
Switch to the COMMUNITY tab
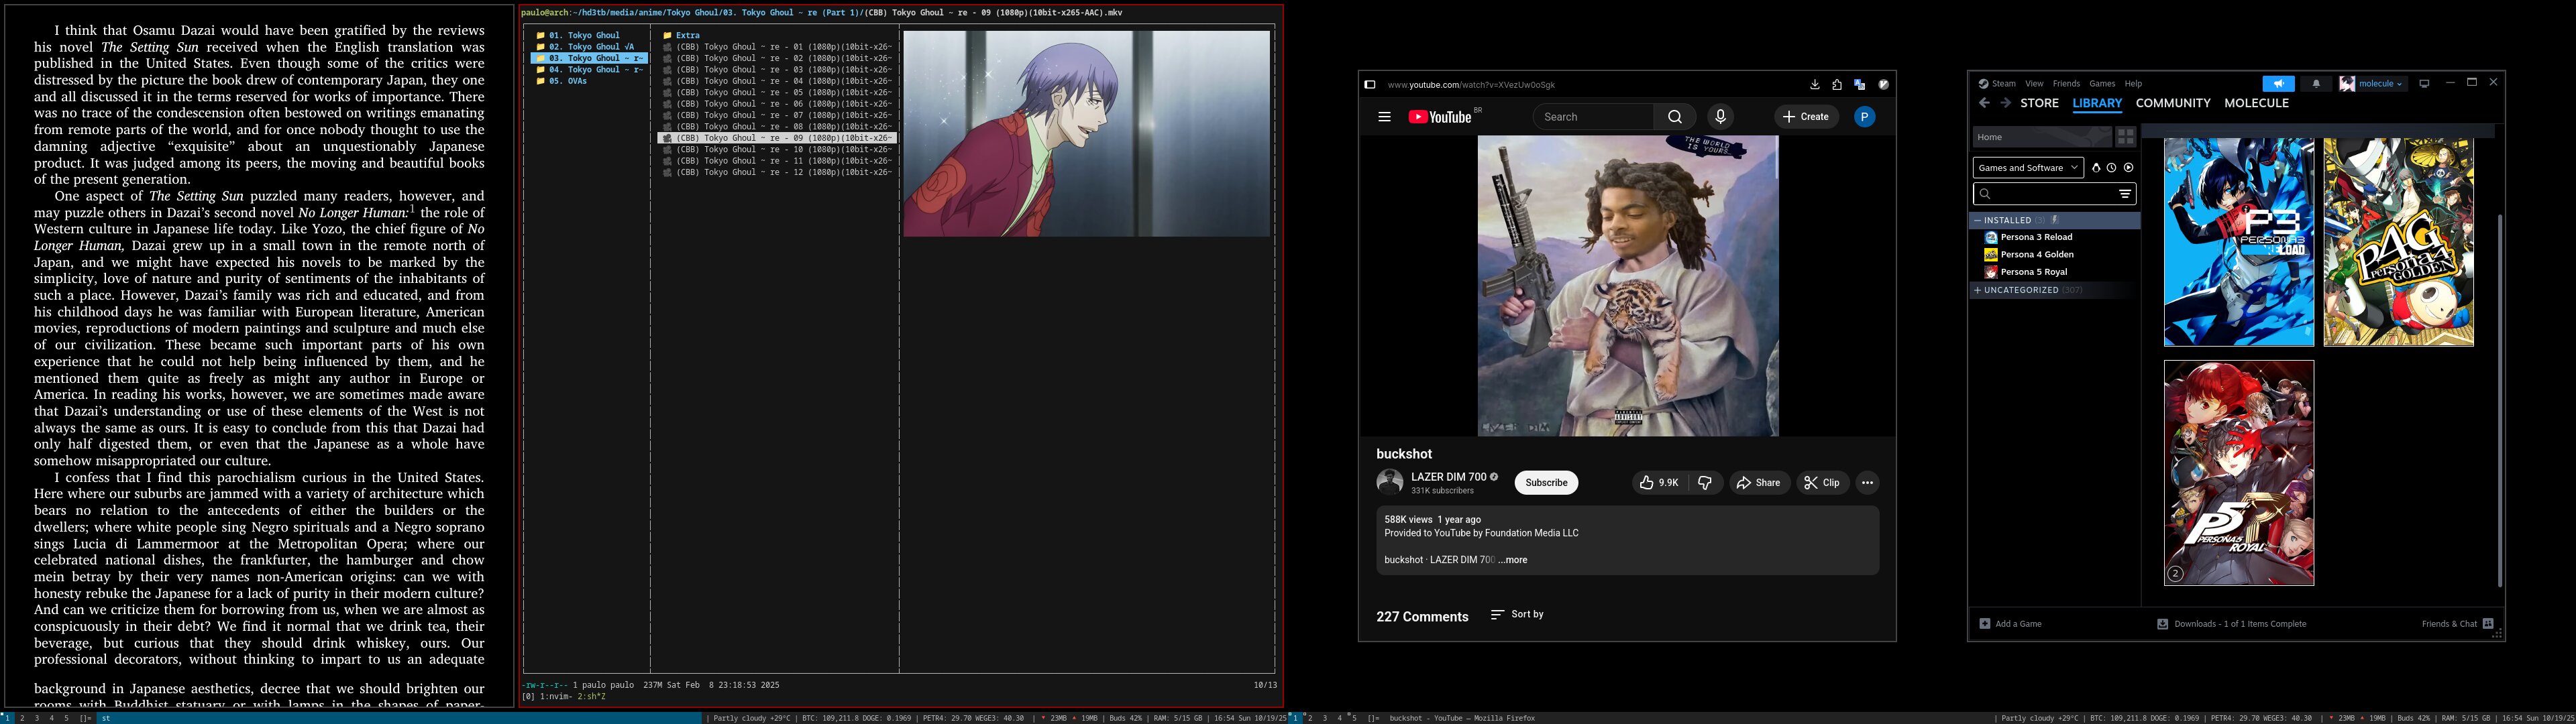tap(2172, 103)
